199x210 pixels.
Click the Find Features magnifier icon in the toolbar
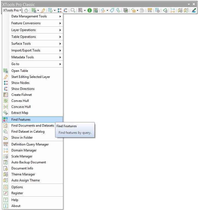pyautogui.click(x=96, y=10)
